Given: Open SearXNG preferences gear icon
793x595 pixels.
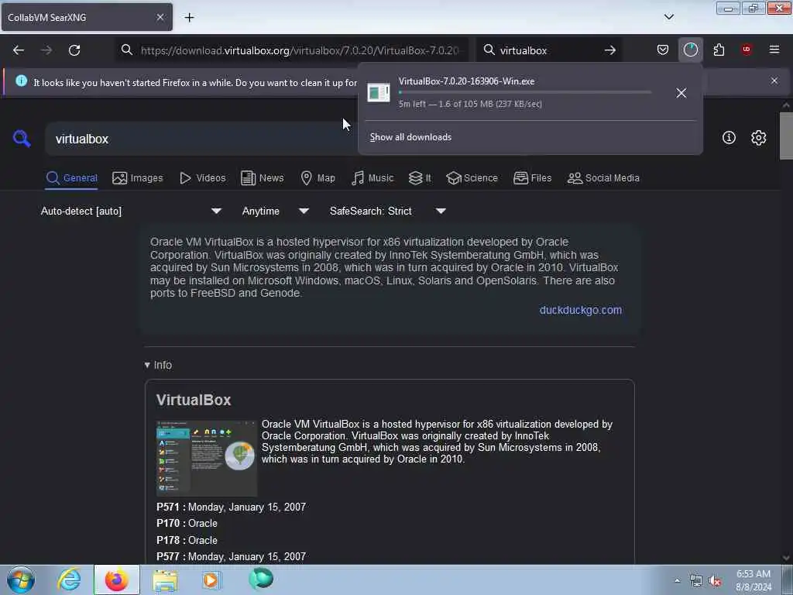Looking at the screenshot, I should pos(758,138).
